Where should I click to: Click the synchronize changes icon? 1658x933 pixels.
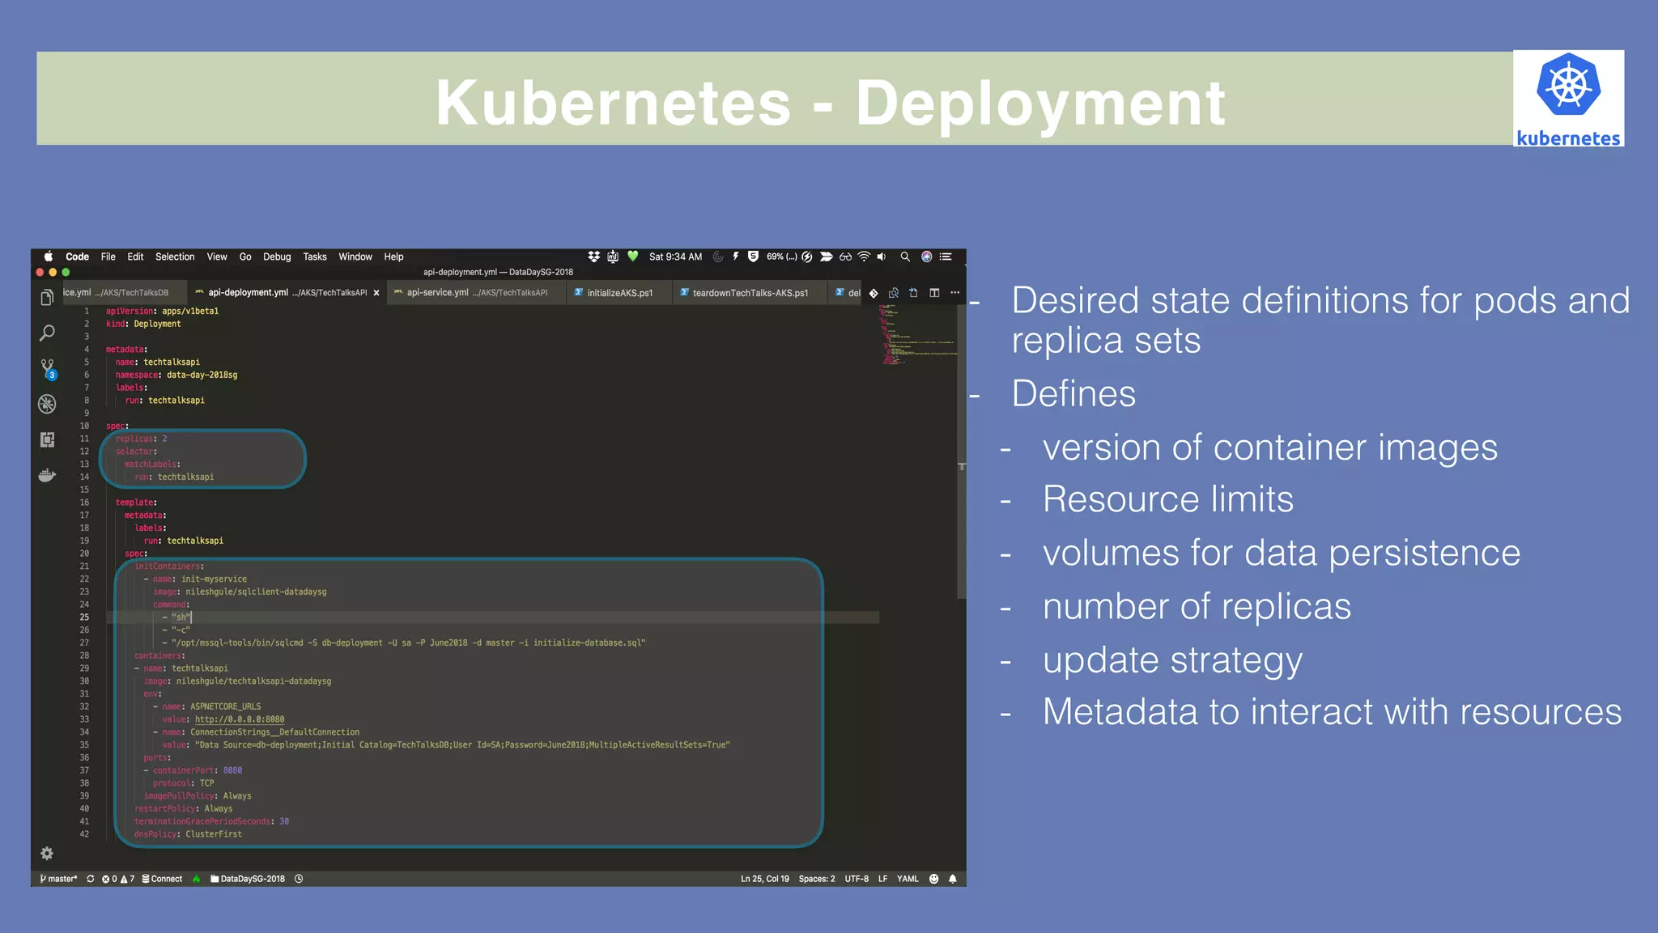click(x=91, y=879)
